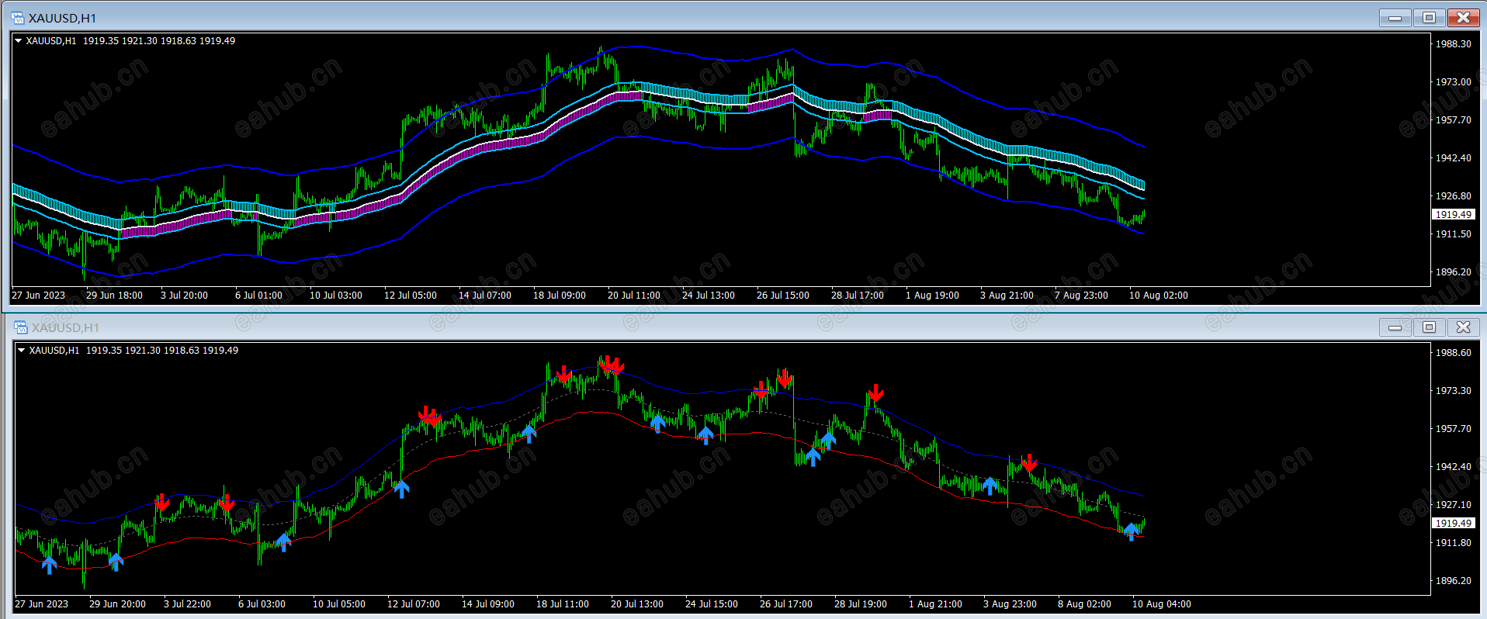Screen dimensions: 1487x619
Task: Minimize the bottom XAUUSD,H1 chart window
Action: tap(1395, 327)
